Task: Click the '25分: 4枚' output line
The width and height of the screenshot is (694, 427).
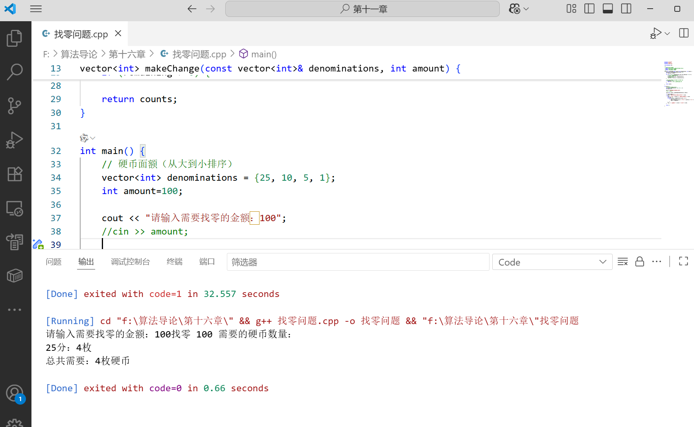Action: tap(69, 348)
